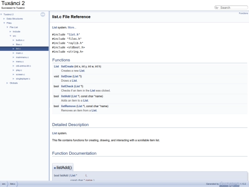Click List link in 'Removes an item from a List'
The height and width of the screenshot is (187, 249).
click(x=94, y=110)
